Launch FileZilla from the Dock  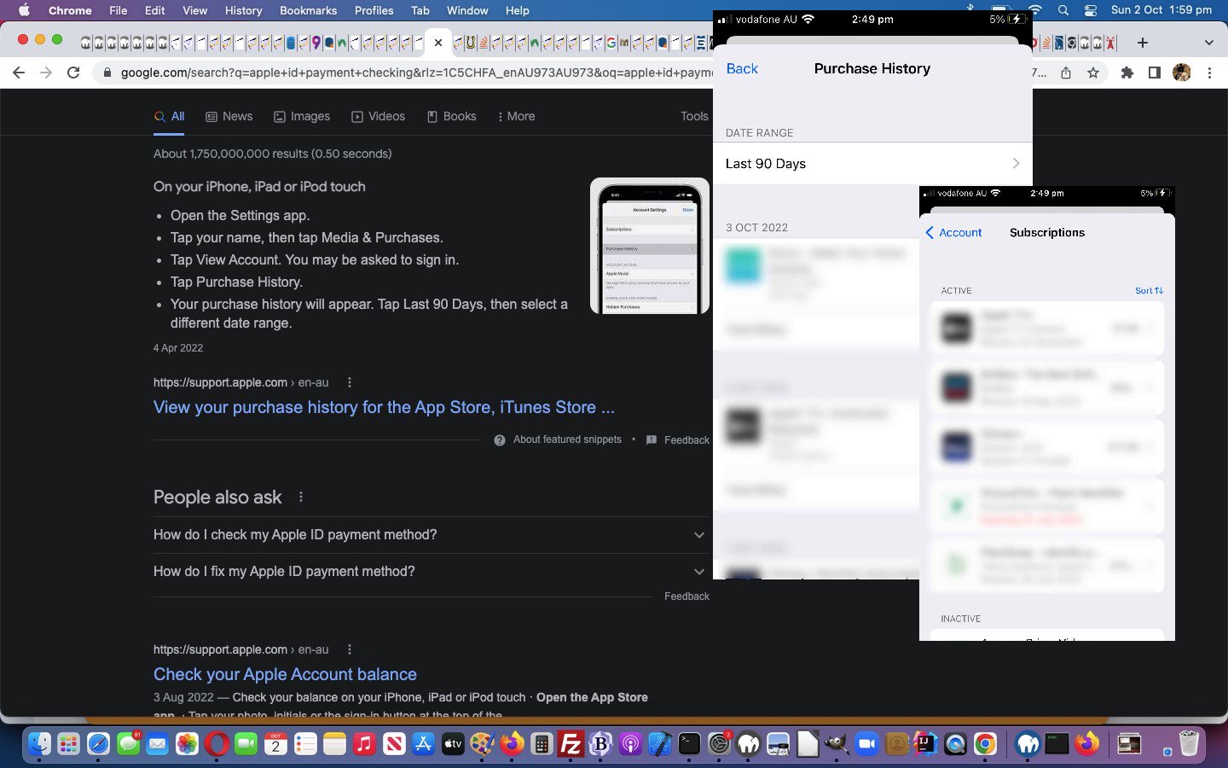pyautogui.click(x=571, y=744)
